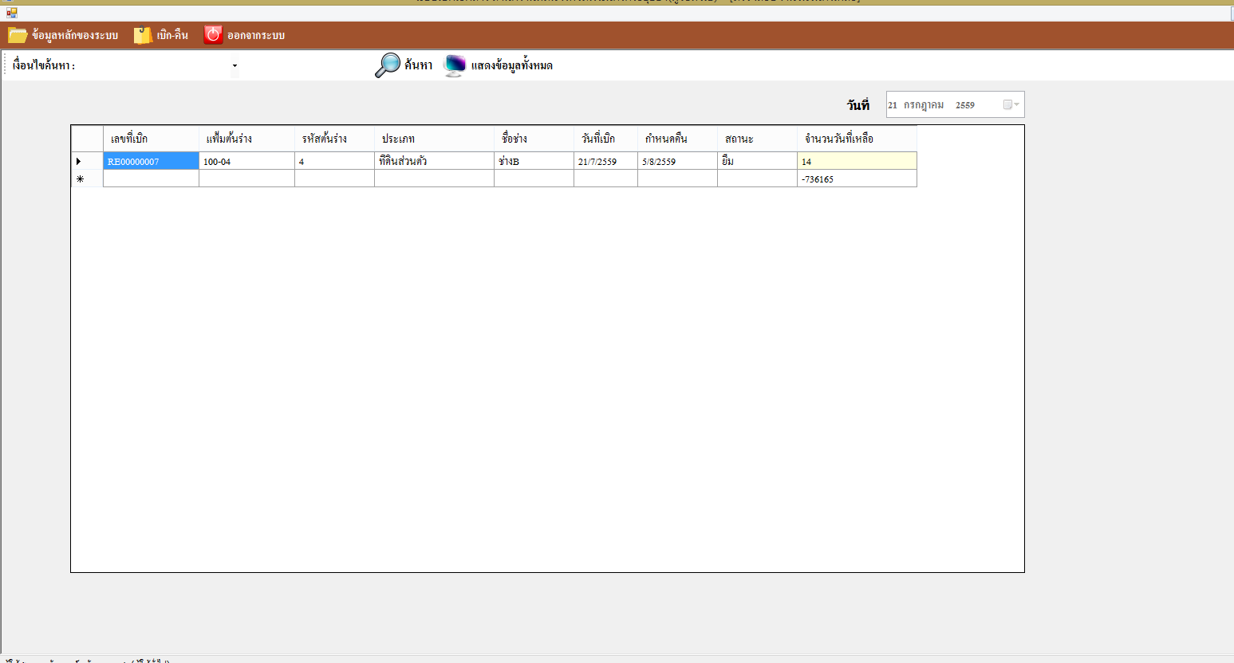
Task: Select the year 2559 in the date picker
Action: (x=965, y=105)
